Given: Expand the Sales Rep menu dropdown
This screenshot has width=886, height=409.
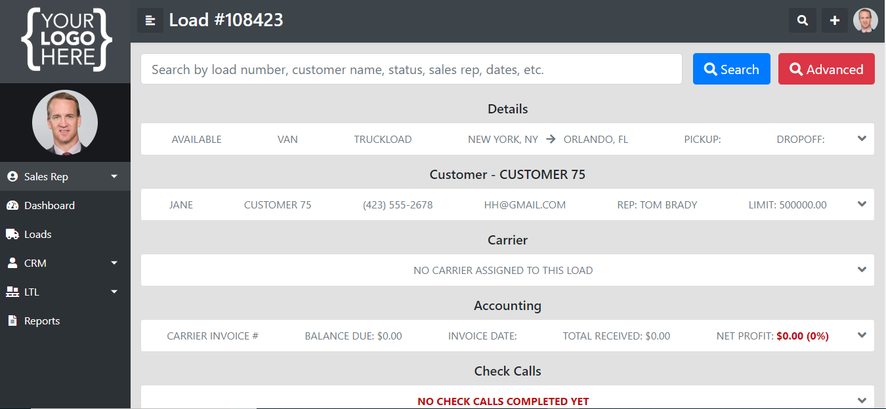Looking at the screenshot, I should pyautogui.click(x=113, y=176).
